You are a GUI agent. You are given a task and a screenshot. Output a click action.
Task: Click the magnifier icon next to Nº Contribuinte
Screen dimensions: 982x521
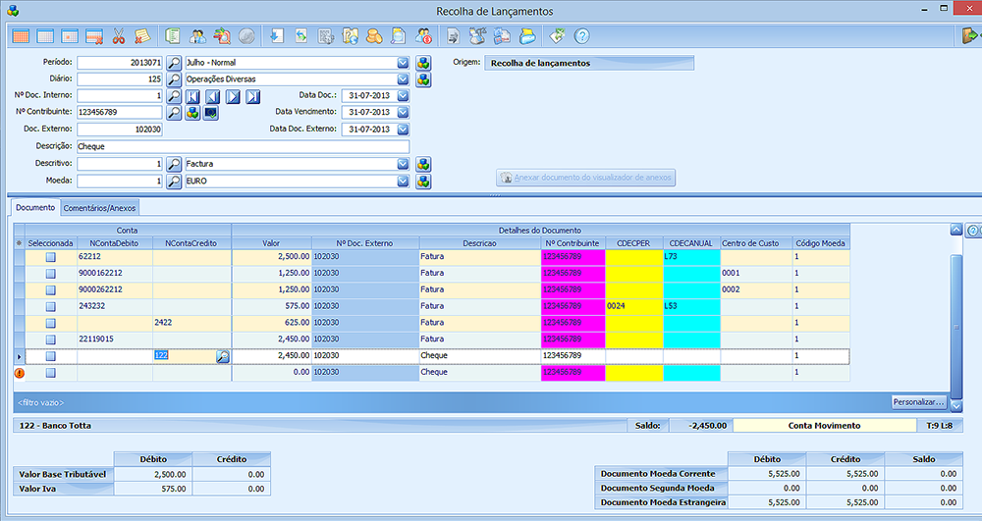click(x=174, y=113)
